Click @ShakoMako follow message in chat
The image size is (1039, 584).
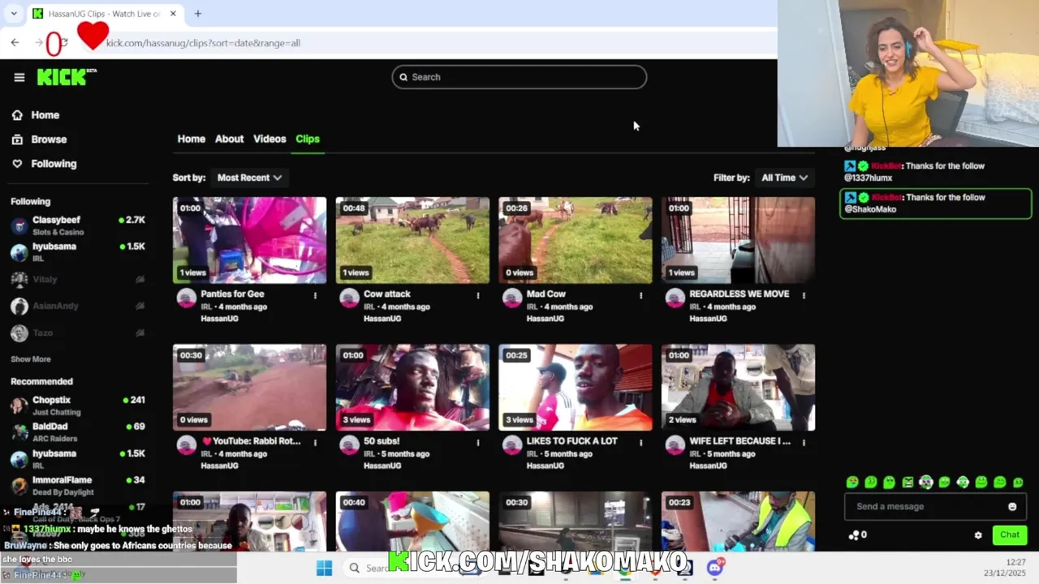936,203
